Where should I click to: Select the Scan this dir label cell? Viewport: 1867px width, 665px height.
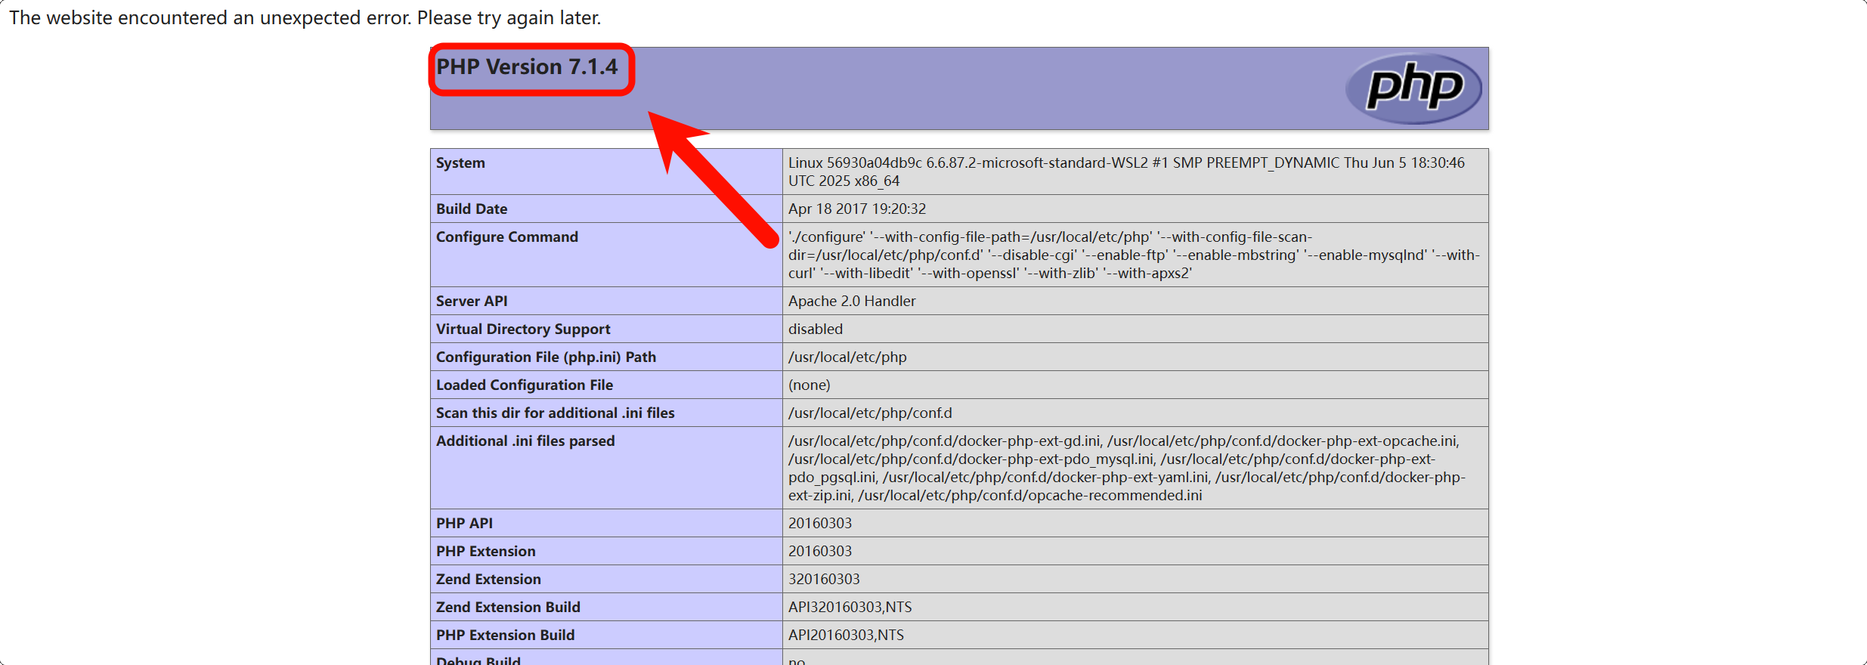(555, 413)
